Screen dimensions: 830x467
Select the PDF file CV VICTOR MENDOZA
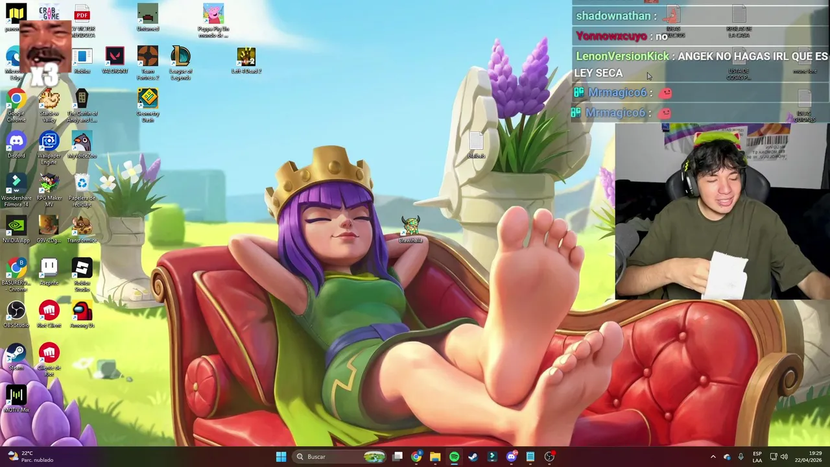coord(82,21)
